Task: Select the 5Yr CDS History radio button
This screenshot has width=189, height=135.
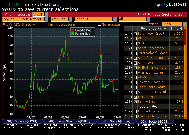Action: [4, 24]
